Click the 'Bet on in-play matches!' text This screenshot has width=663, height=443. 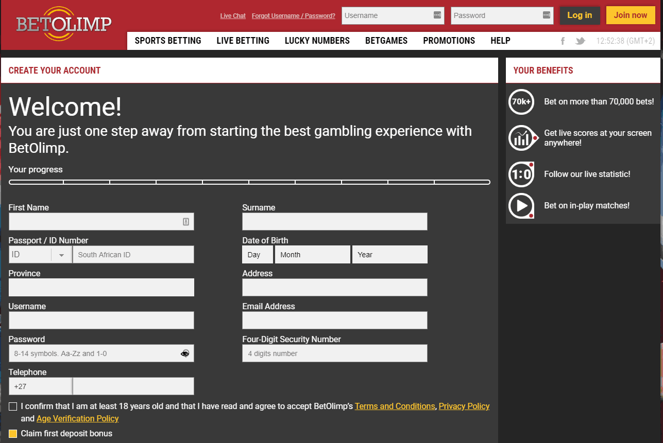(587, 206)
